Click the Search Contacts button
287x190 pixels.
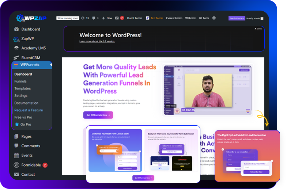tap(237, 18)
